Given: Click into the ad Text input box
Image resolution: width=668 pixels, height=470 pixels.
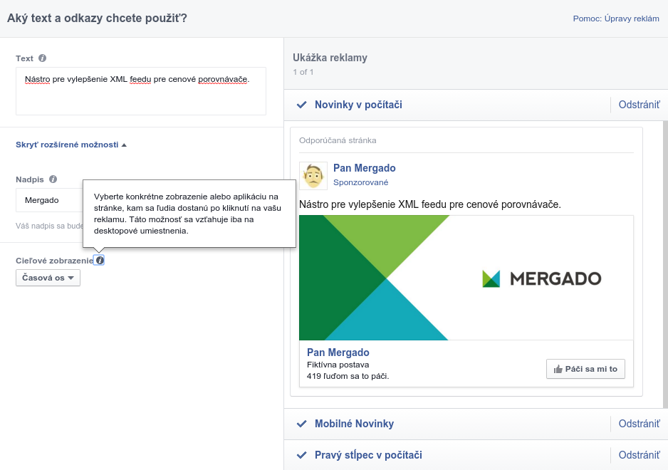Looking at the screenshot, I should [x=141, y=91].
